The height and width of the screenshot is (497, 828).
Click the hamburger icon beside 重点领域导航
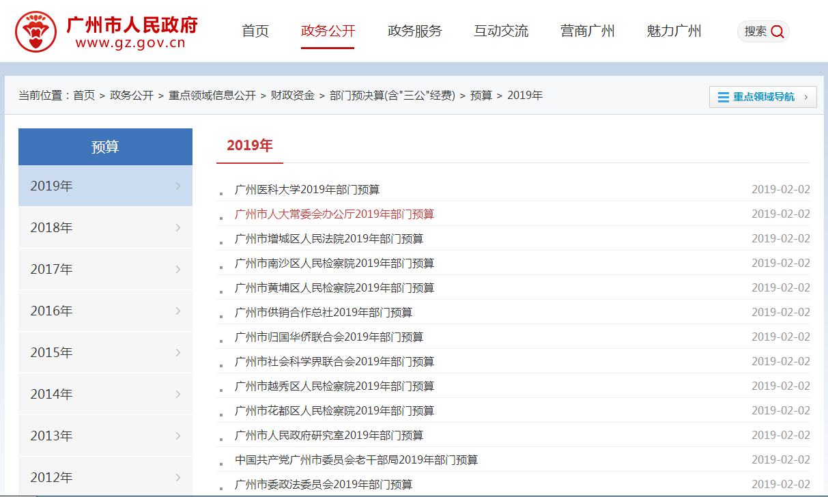[723, 97]
